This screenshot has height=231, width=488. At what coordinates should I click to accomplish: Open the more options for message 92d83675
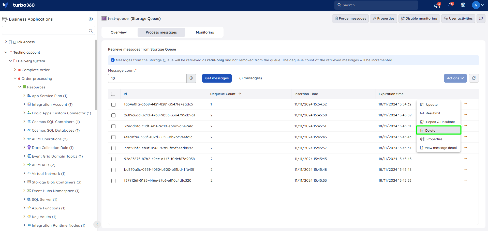pyautogui.click(x=466, y=158)
